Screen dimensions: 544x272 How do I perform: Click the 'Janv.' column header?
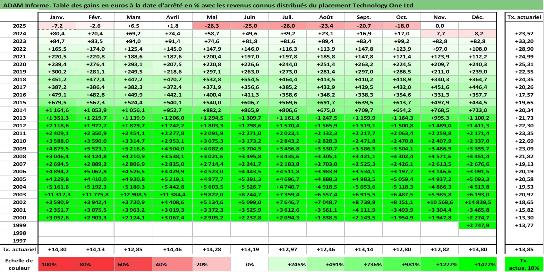click(57, 17)
